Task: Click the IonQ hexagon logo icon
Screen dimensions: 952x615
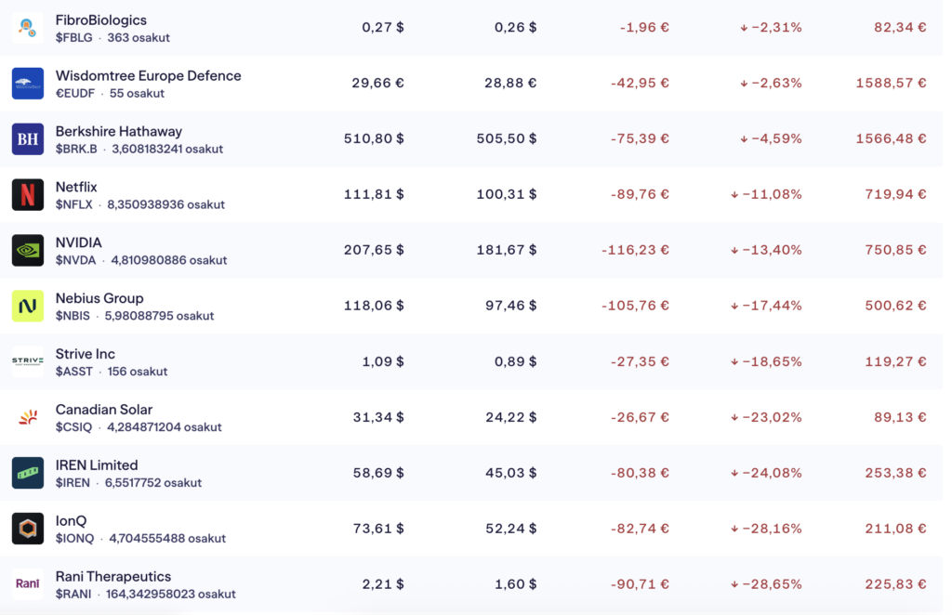Action: coord(28,529)
